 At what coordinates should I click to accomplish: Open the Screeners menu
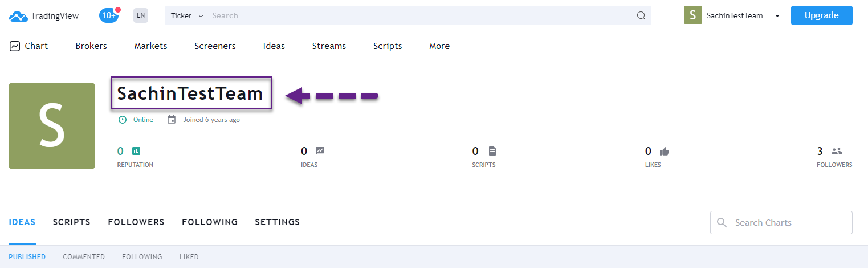215,46
